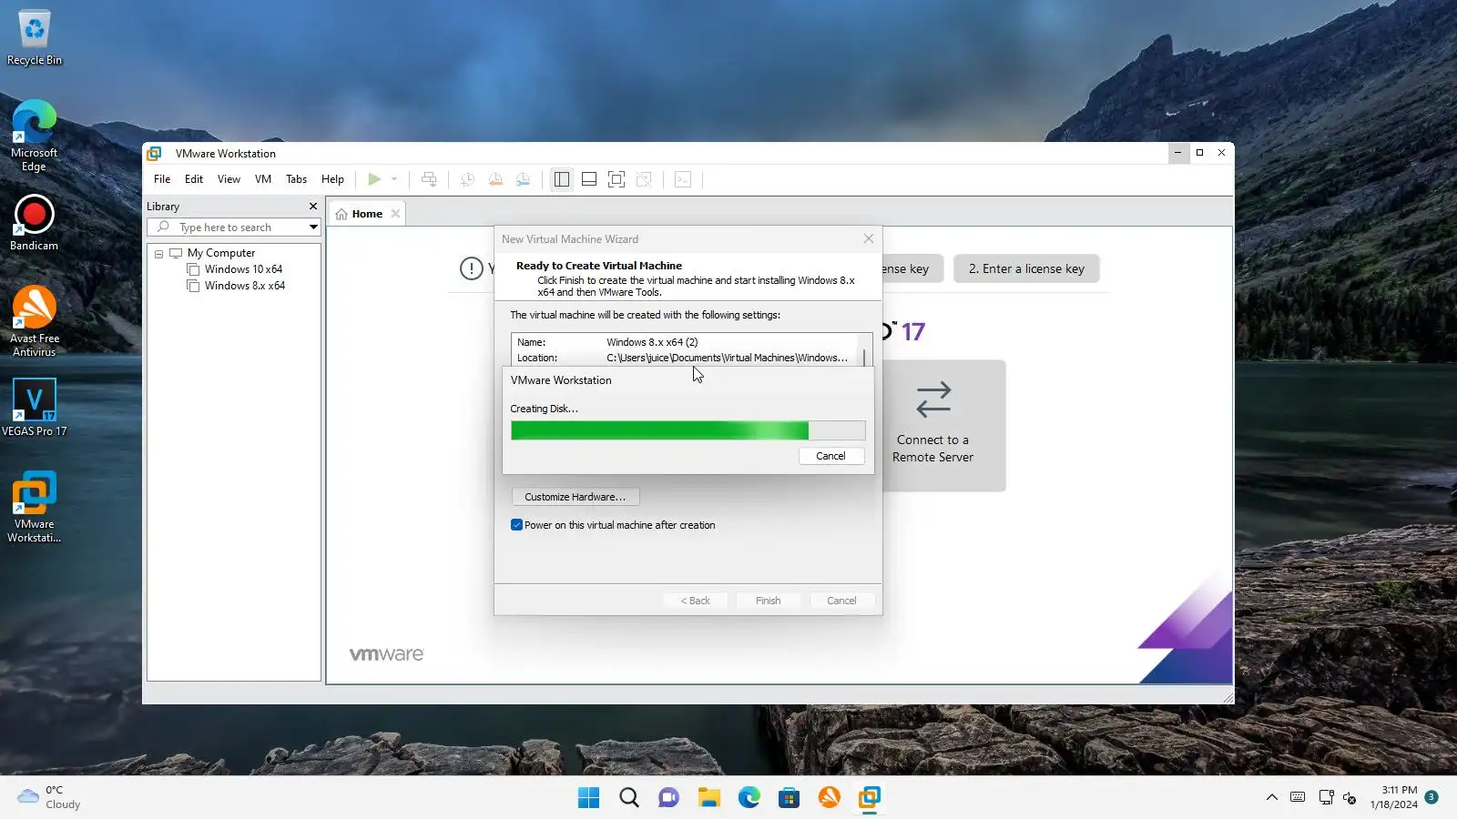Open network and volume quick settings
This screenshot has height=819, width=1457.
(x=1338, y=798)
